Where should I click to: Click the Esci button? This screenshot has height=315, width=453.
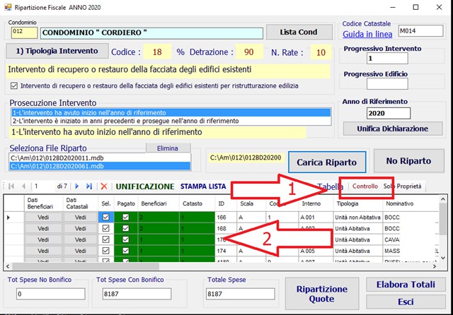pos(406,302)
